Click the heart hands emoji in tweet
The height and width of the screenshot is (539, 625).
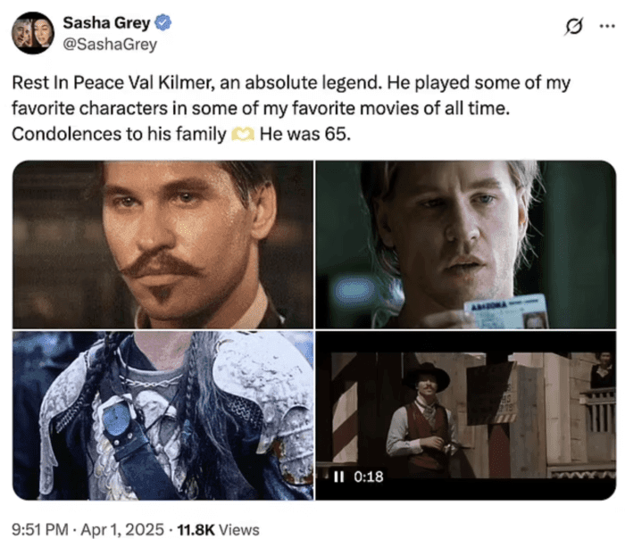pyautogui.click(x=243, y=134)
